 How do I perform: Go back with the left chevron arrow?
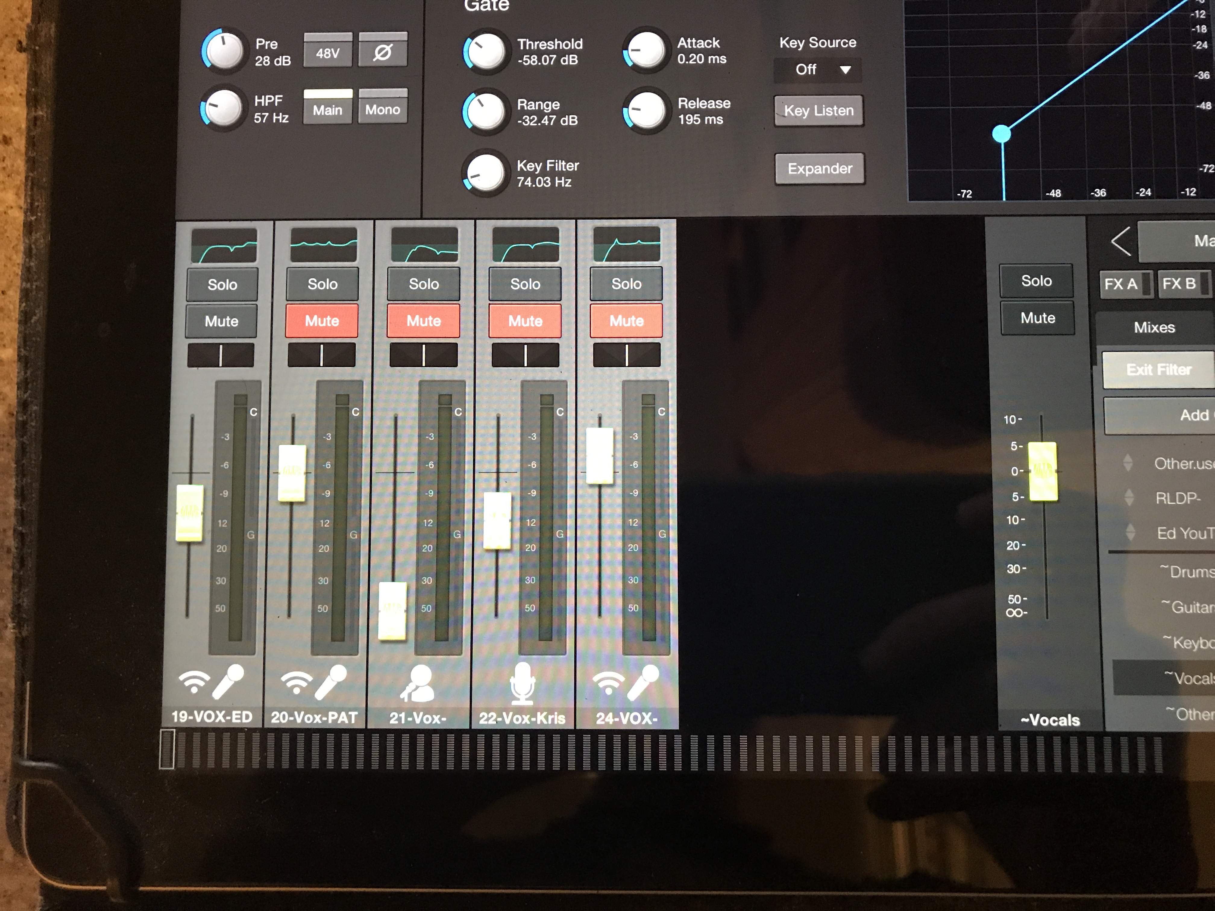coord(1120,241)
